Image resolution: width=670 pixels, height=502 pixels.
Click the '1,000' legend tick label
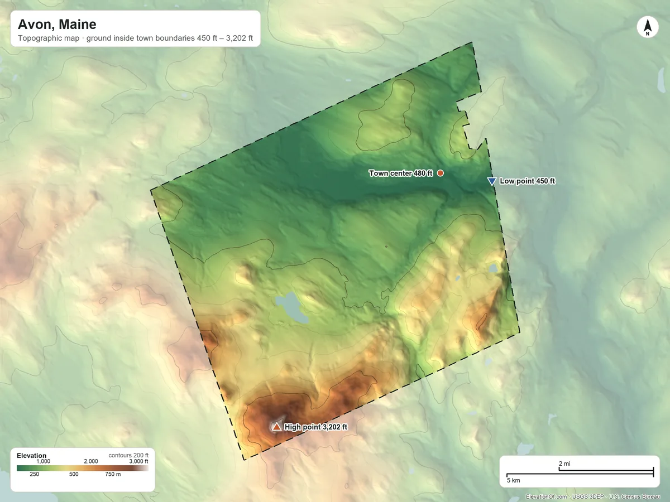43,461
